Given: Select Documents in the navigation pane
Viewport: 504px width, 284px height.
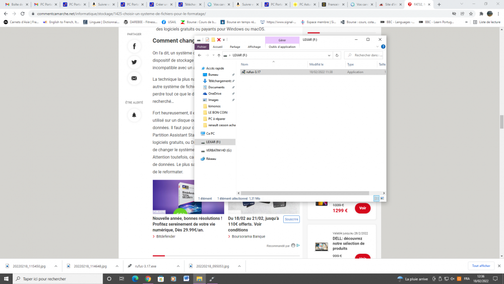Looking at the screenshot, I should coord(216,87).
